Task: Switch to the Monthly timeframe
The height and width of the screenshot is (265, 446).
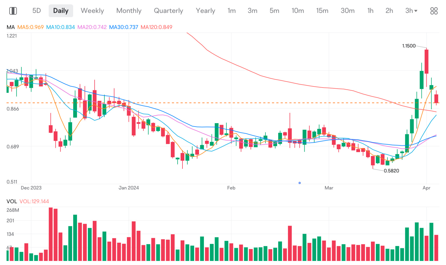Action: (129, 11)
